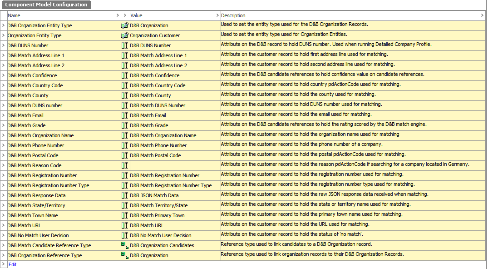Screen dimensions: 488x269
Task: Select the D&B Match Territory/State value cell
Action: coord(158,205)
